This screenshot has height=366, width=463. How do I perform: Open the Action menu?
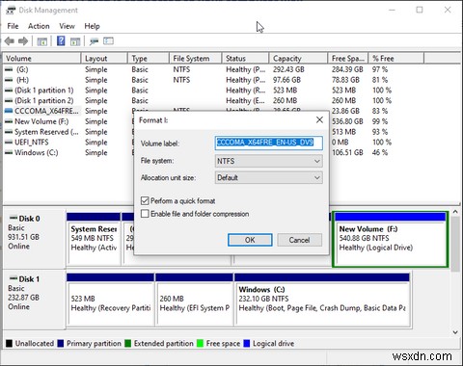39,26
